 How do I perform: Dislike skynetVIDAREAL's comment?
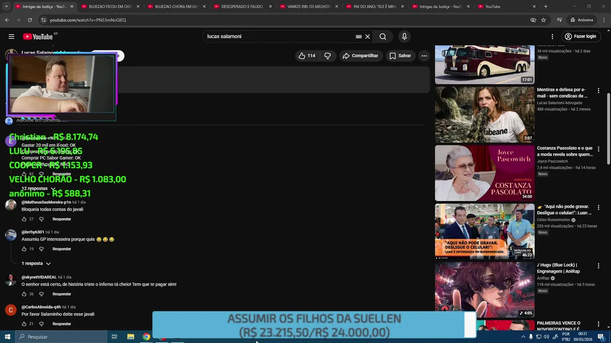[x=42, y=294]
